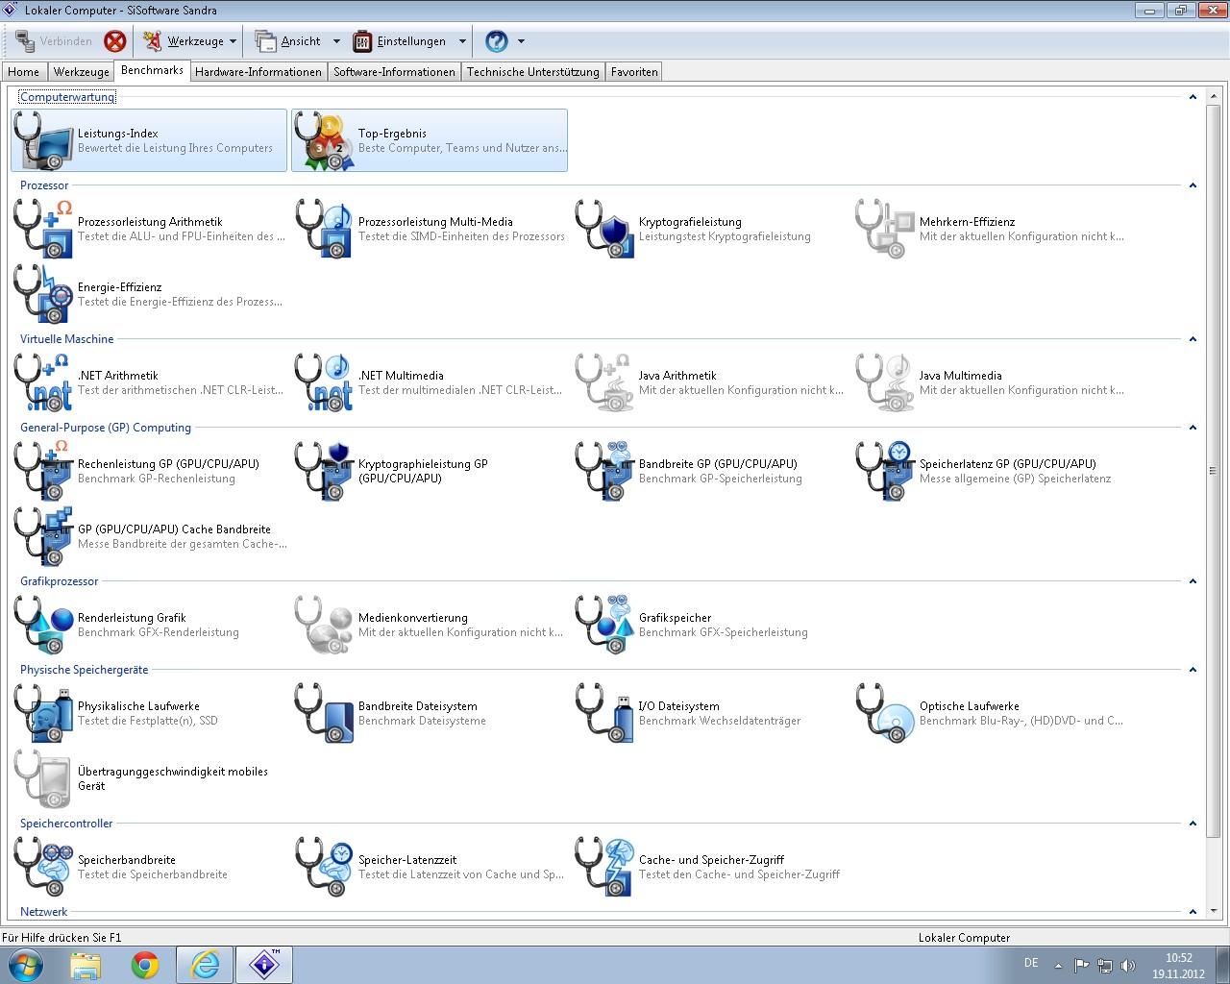Launch Prozessorleistung Multi-Media benchmark icon
This screenshot has width=1230, height=984.
[x=325, y=229]
